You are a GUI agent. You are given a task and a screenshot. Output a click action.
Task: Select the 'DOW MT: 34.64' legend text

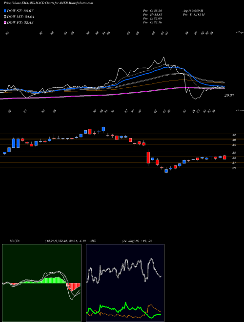click(x=20, y=17)
